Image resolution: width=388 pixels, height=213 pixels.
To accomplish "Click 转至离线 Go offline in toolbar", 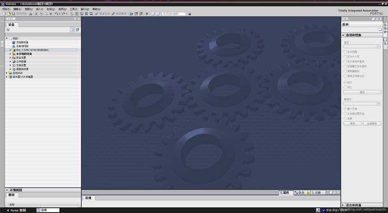I will pyautogui.click(x=119, y=14).
